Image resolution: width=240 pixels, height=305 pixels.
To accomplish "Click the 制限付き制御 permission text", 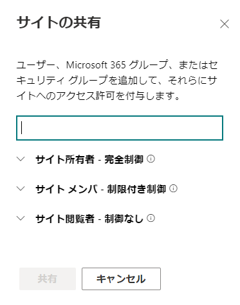I will [136, 189].
